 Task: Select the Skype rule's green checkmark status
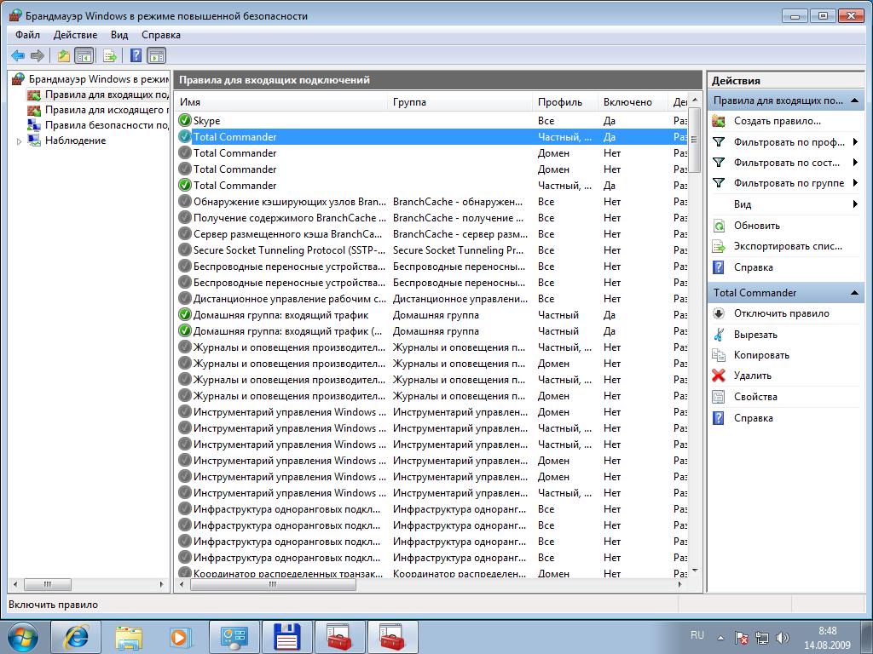(185, 120)
